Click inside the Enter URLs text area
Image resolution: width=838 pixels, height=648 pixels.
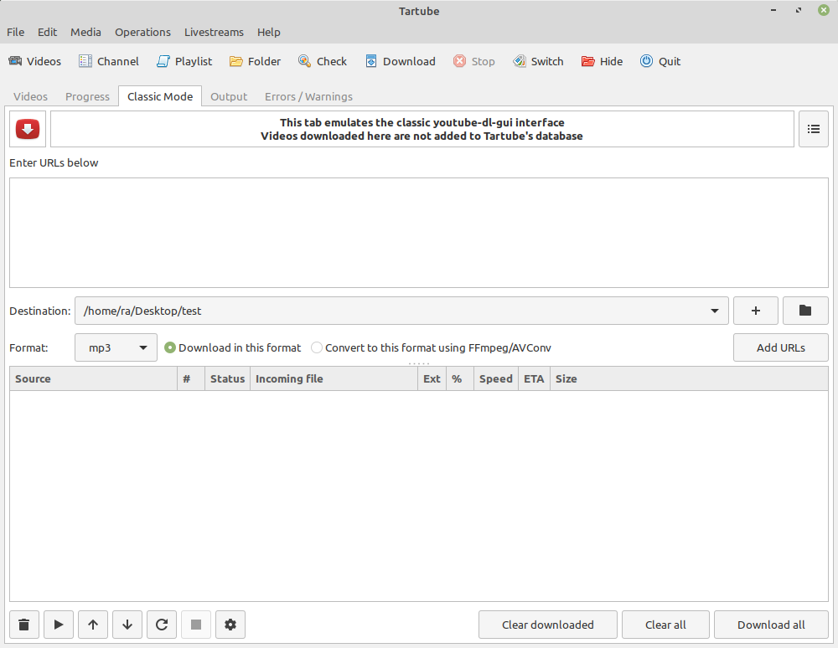(x=419, y=233)
